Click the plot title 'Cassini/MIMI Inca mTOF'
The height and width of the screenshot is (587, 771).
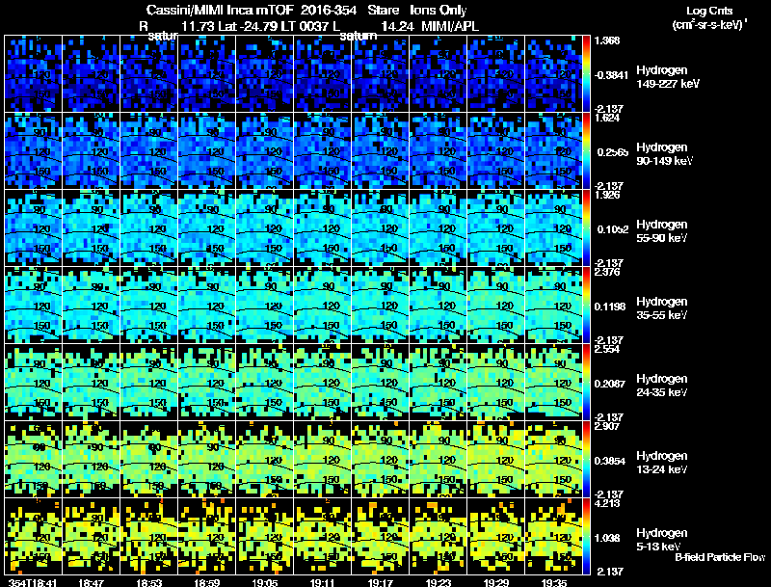(220, 11)
